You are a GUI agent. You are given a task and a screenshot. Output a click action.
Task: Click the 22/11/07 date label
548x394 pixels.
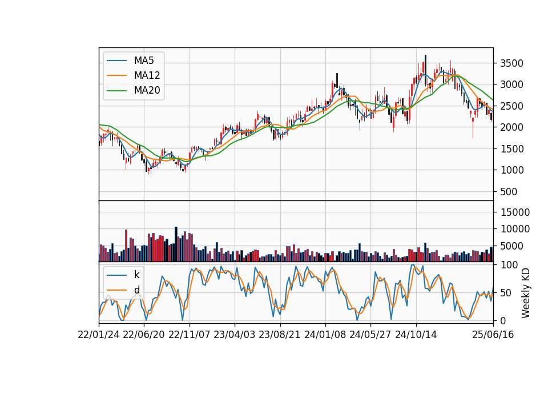click(190, 335)
